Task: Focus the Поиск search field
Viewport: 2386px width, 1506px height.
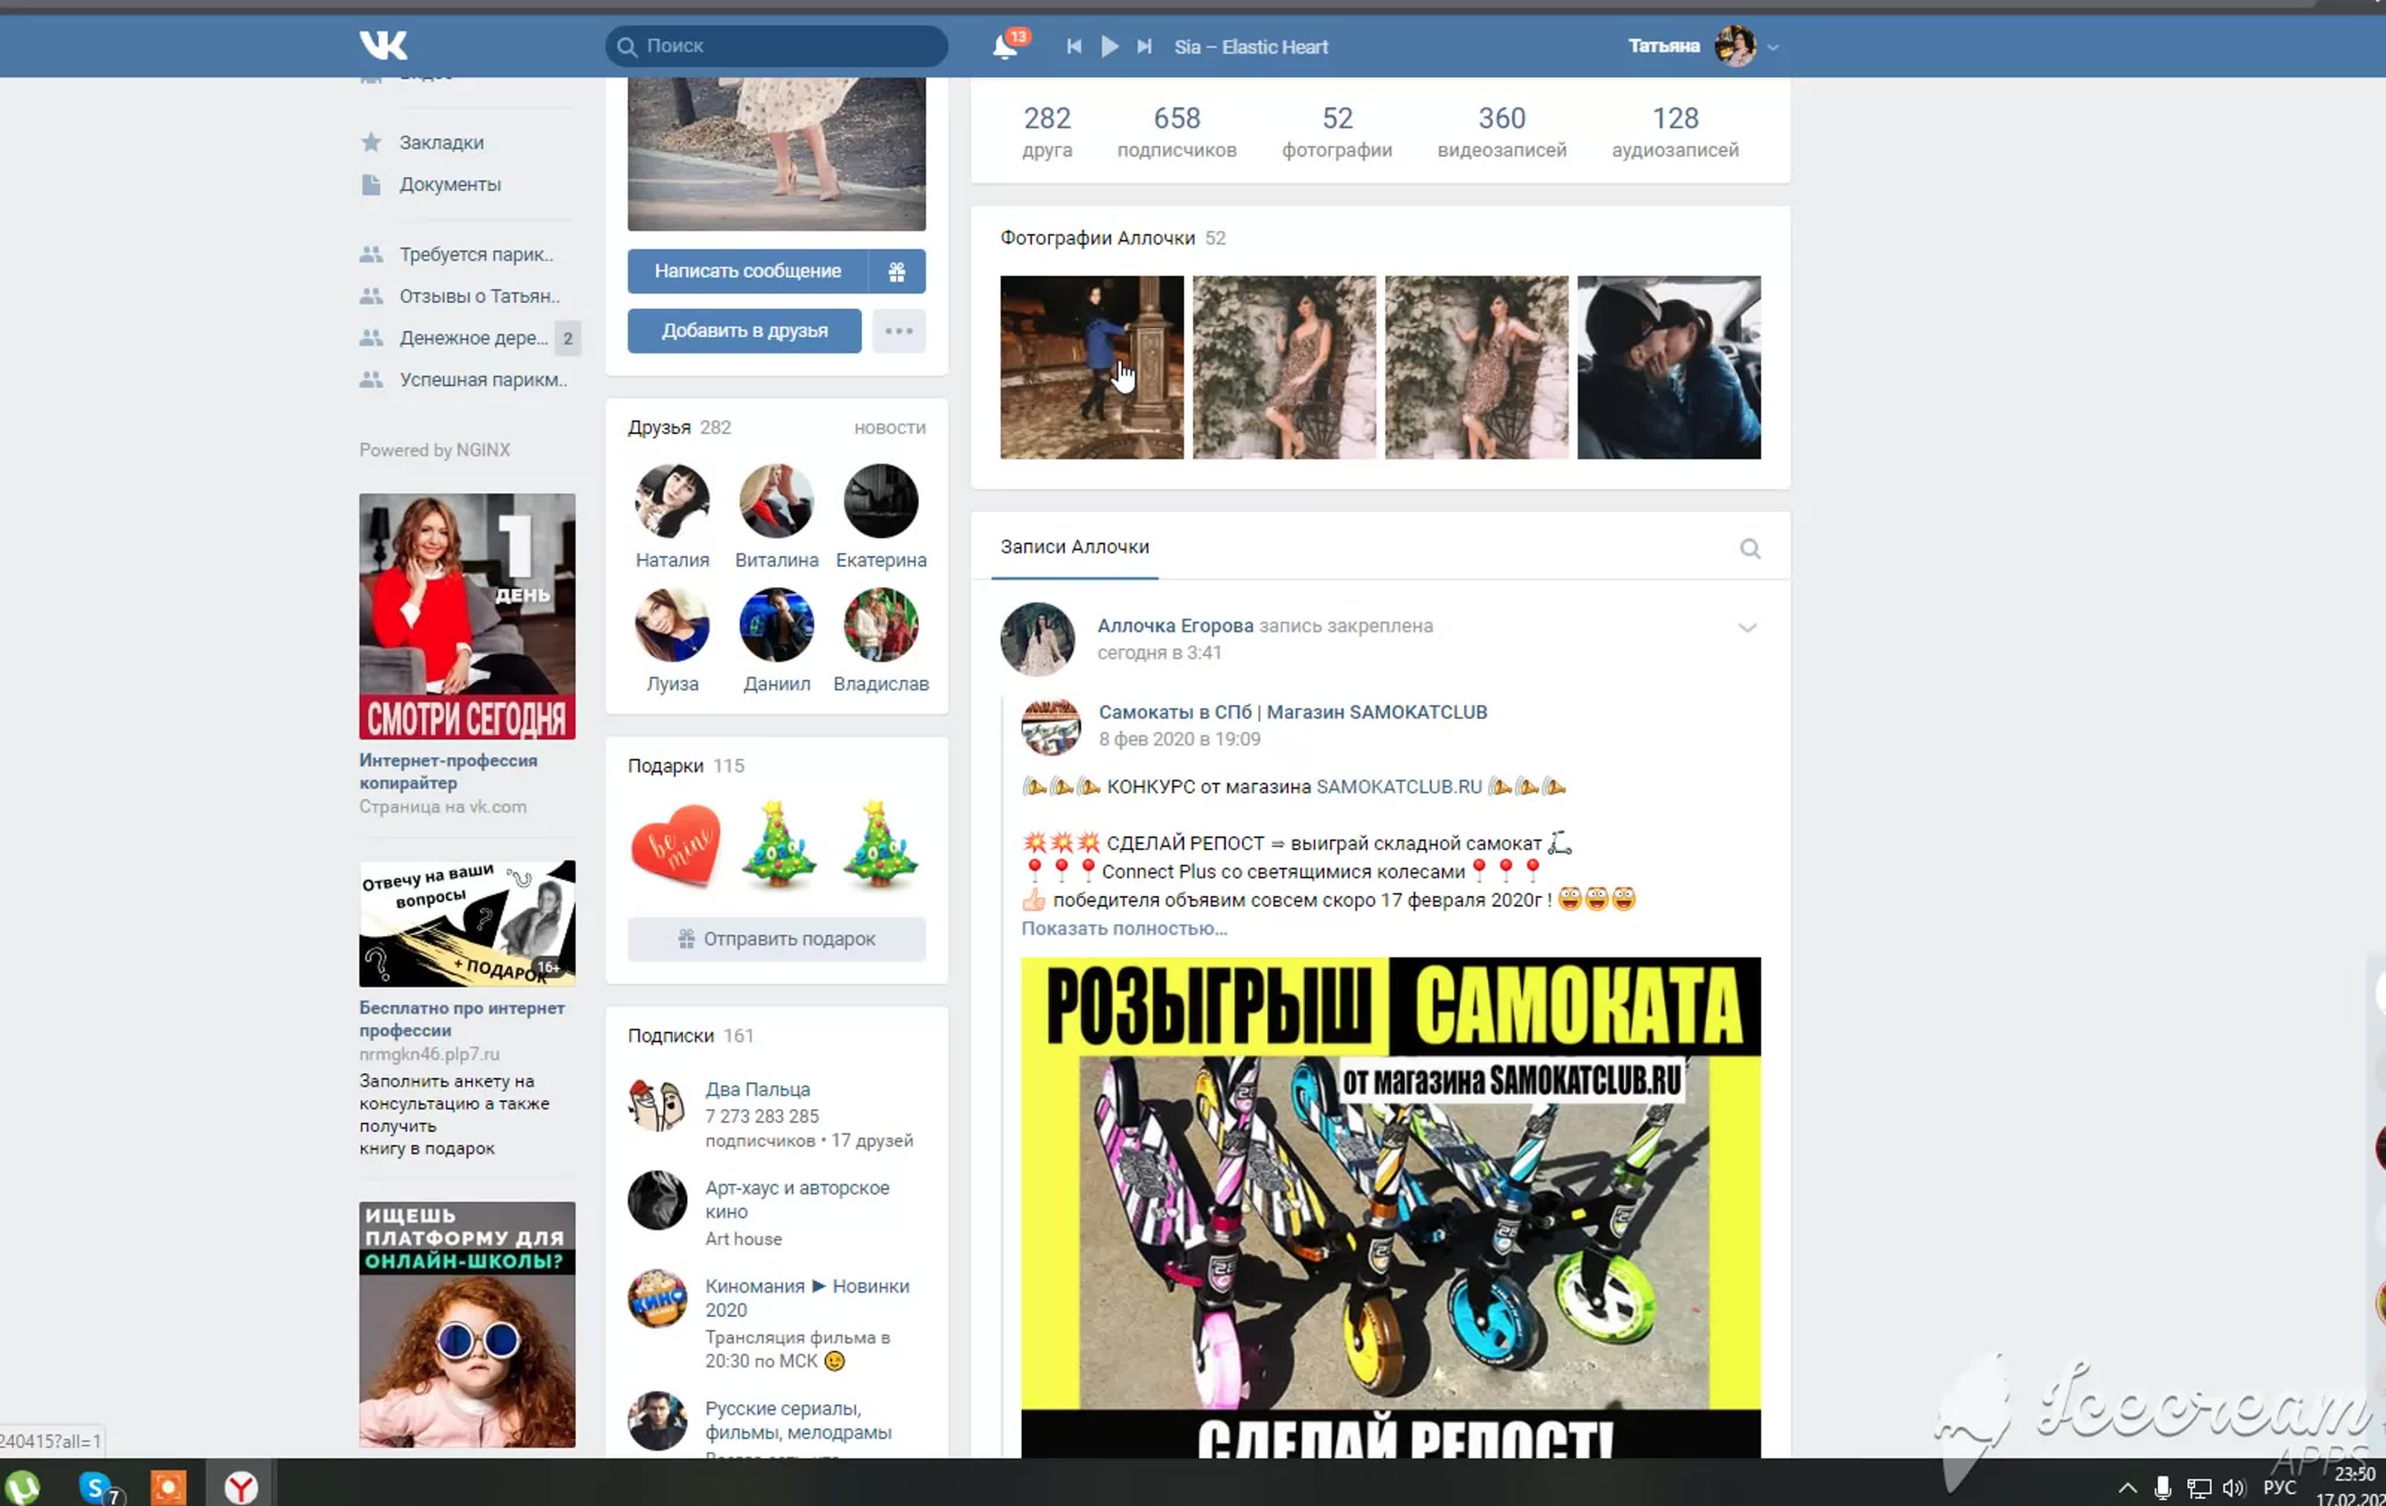Action: tap(776, 45)
